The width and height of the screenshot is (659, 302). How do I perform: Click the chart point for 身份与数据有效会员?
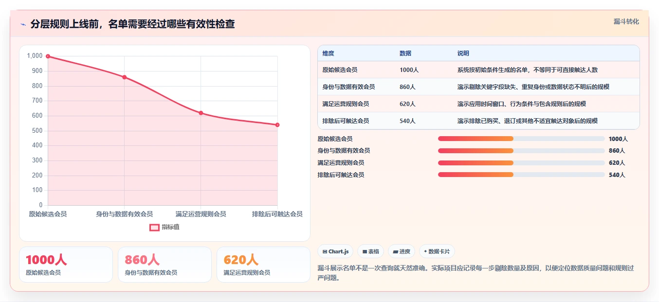pos(125,77)
